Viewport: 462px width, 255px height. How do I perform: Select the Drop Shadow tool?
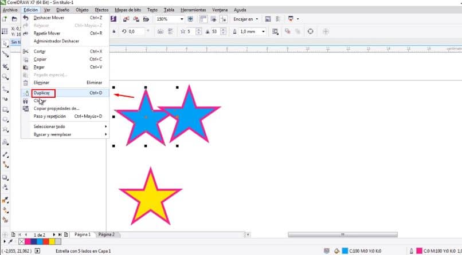5,177
